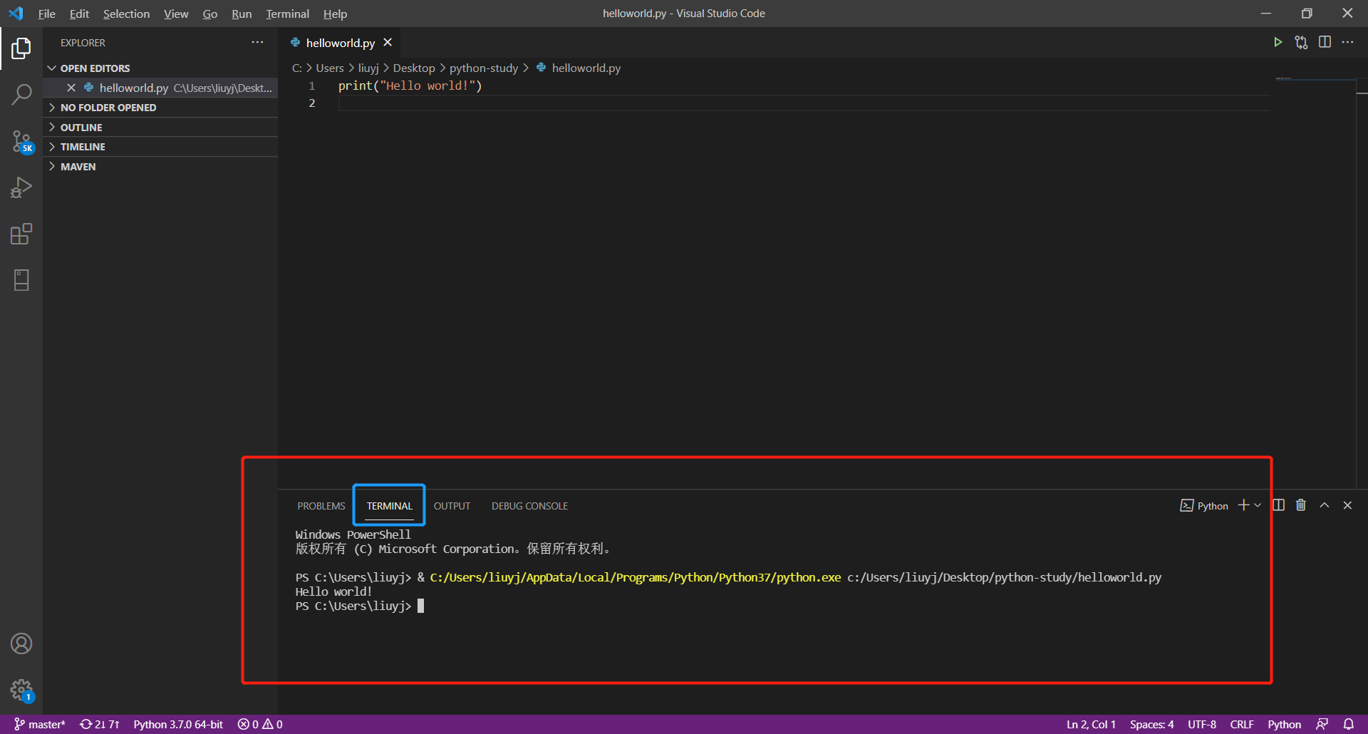Switch to the Terminal tab
1368x734 pixels.
(x=389, y=506)
